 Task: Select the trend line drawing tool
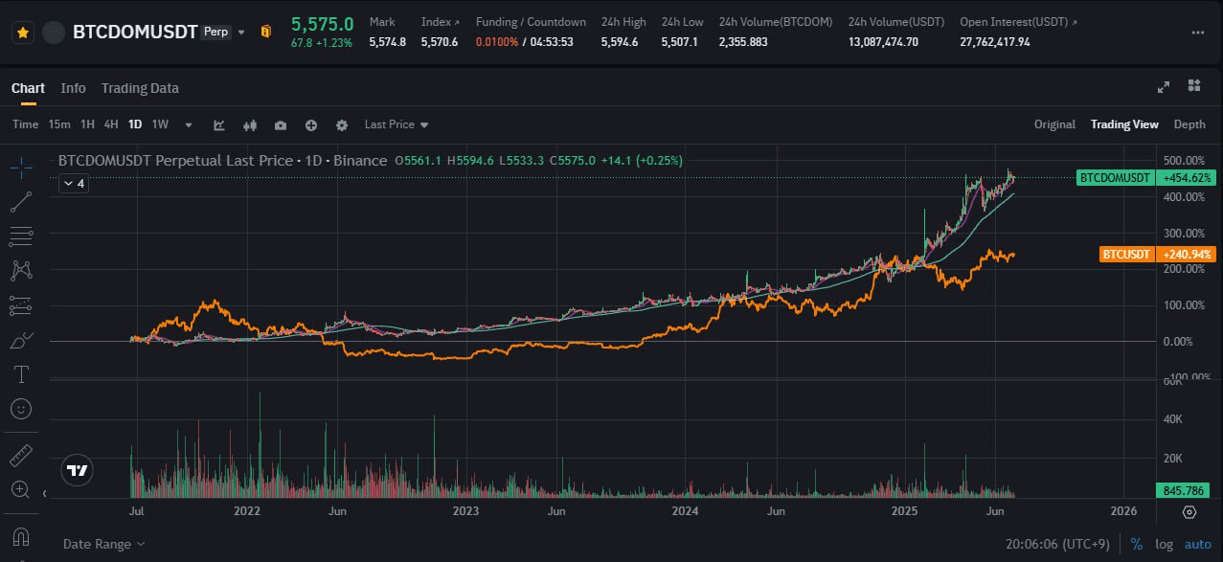point(21,201)
